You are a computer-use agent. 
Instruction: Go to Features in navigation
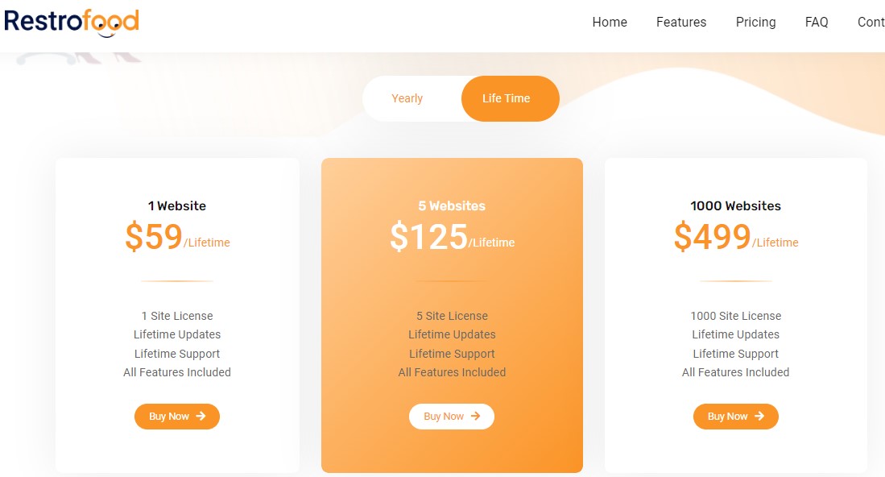tap(681, 23)
